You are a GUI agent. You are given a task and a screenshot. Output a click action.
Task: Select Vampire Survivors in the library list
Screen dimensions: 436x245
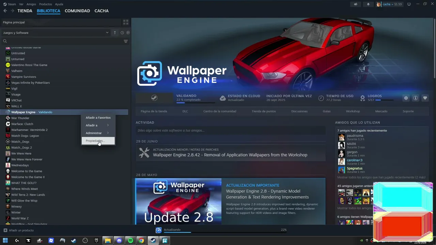coord(24,77)
